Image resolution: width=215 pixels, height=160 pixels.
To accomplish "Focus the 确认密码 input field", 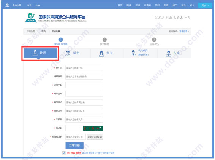I will click(84, 94).
